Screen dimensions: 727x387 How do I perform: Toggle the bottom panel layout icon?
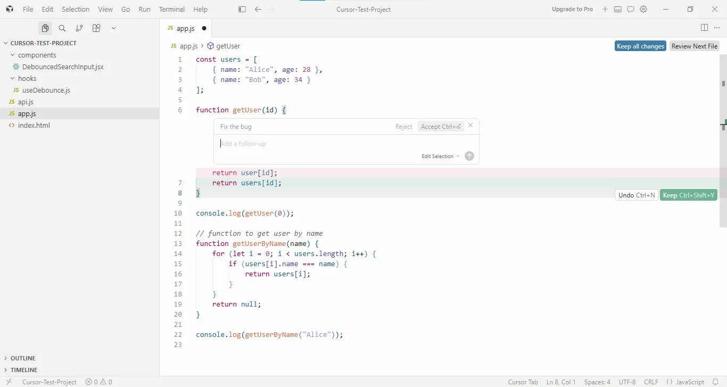coord(618,9)
